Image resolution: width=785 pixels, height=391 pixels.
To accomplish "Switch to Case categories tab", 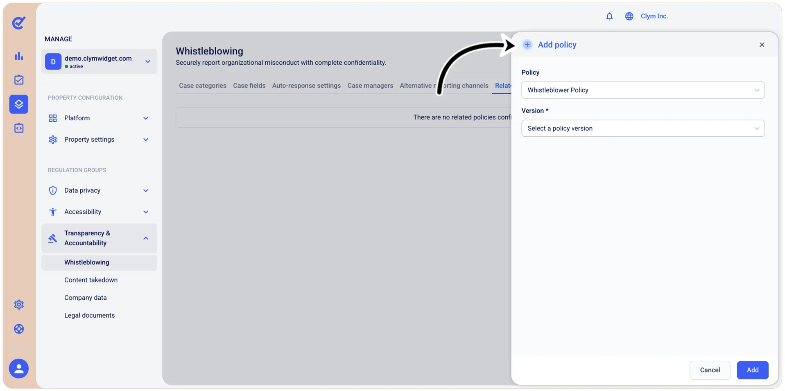I will [x=203, y=86].
